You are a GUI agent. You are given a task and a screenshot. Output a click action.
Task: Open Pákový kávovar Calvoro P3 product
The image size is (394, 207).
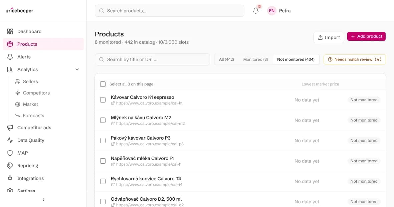tap(141, 138)
